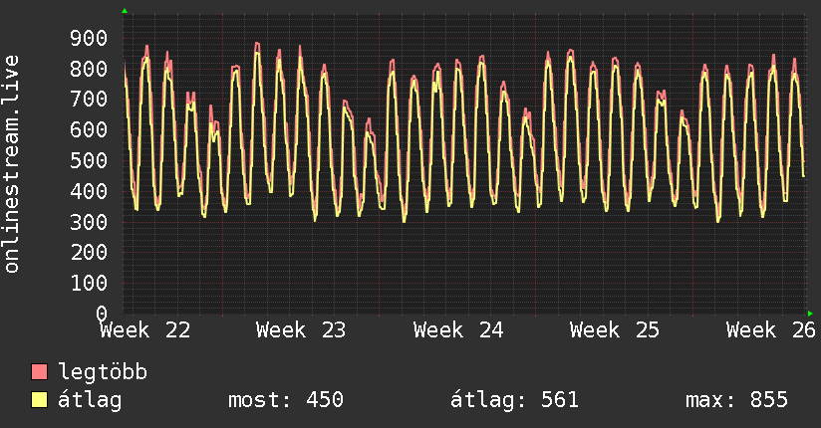821x428 pixels.
Task: Click the 500 y-axis tick label
Action: pyautogui.click(x=89, y=160)
